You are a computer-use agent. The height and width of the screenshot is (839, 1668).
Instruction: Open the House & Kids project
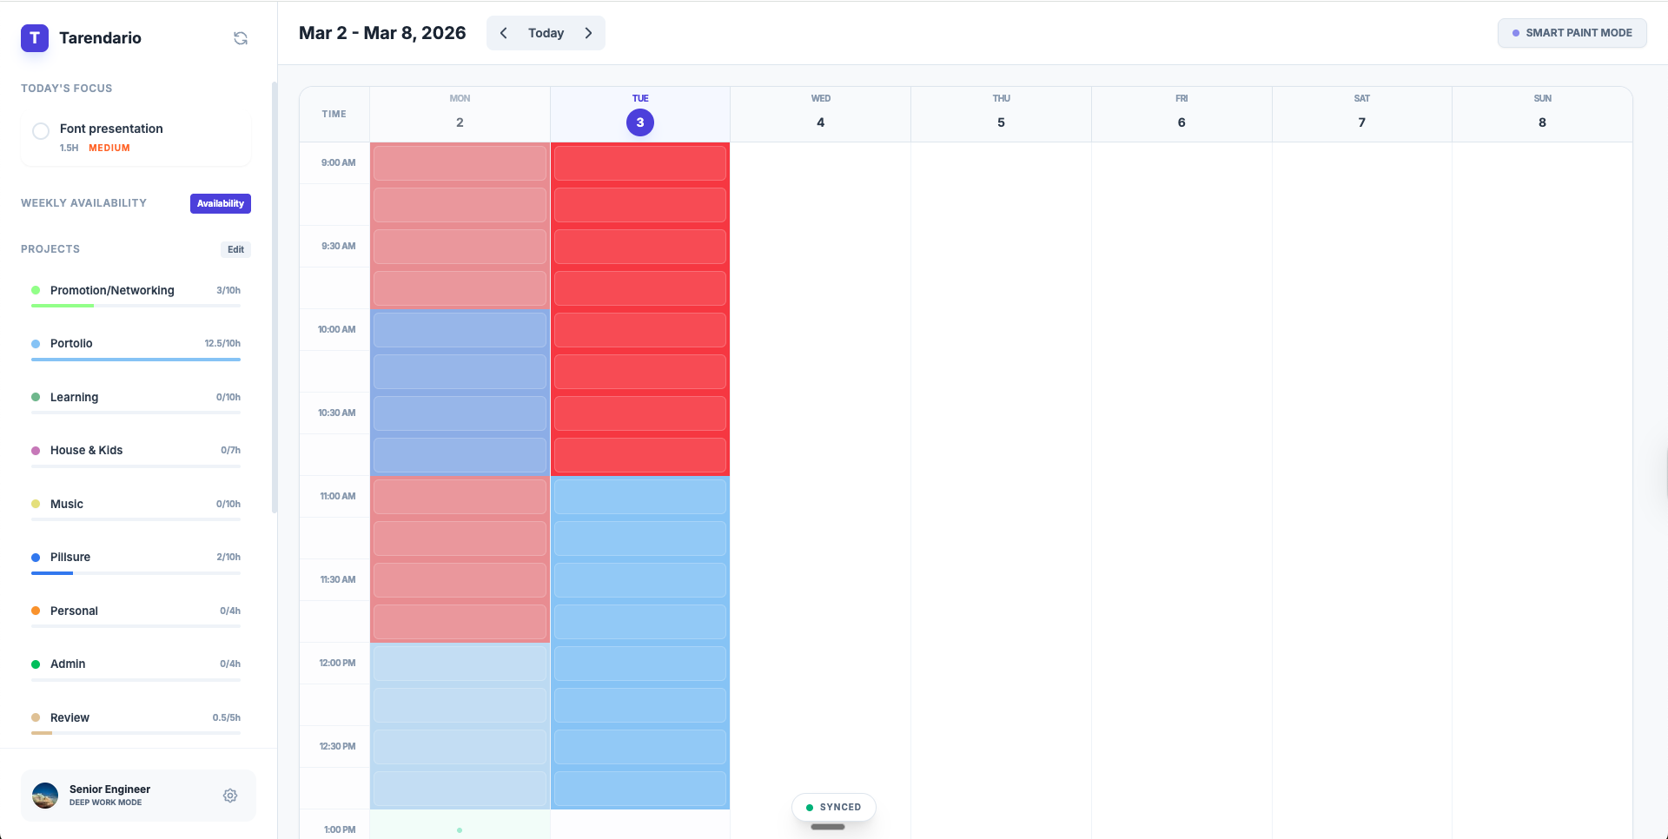(x=86, y=450)
